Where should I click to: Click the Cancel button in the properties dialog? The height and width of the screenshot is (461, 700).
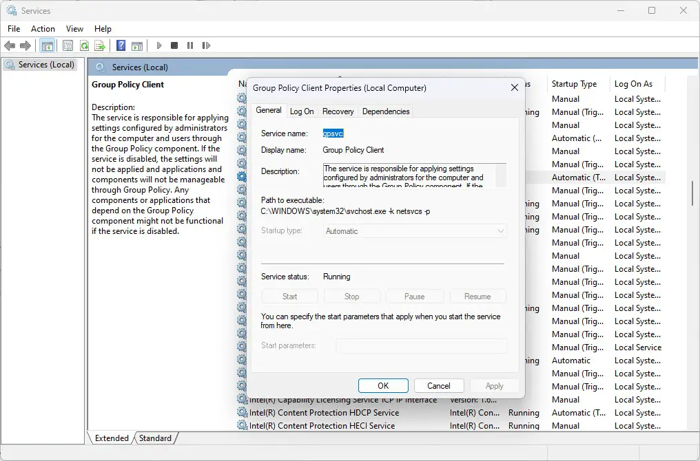(439, 385)
